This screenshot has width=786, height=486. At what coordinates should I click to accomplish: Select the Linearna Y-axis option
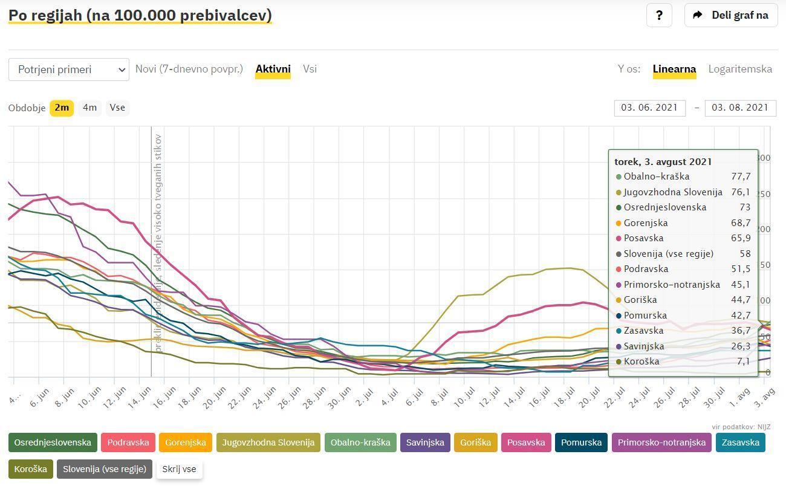[x=674, y=69]
